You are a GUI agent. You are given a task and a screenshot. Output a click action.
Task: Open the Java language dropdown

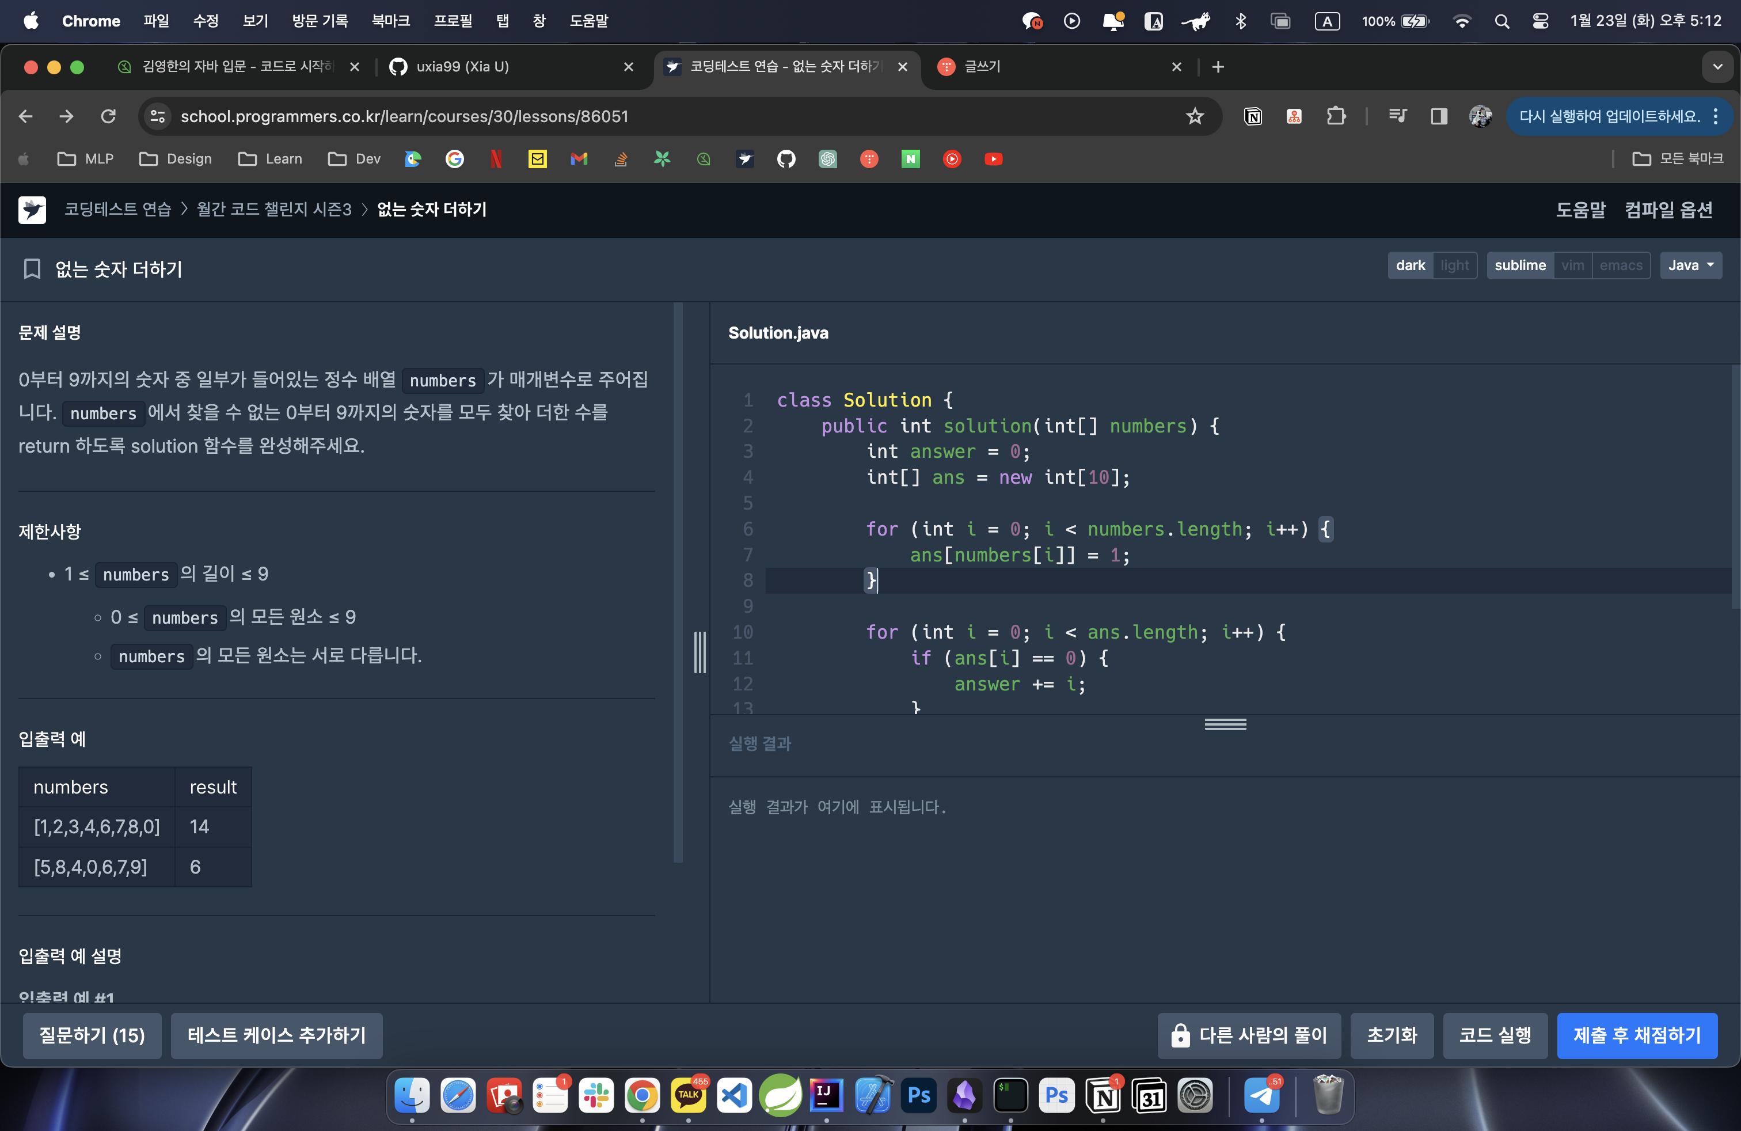(1690, 265)
